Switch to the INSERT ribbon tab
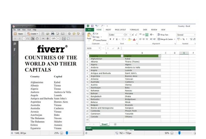This screenshot has height=139, width=206. (108, 30)
